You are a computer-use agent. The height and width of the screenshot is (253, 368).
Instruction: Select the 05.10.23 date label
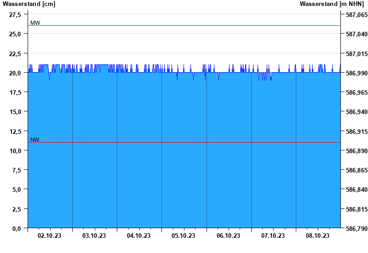[184, 236]
